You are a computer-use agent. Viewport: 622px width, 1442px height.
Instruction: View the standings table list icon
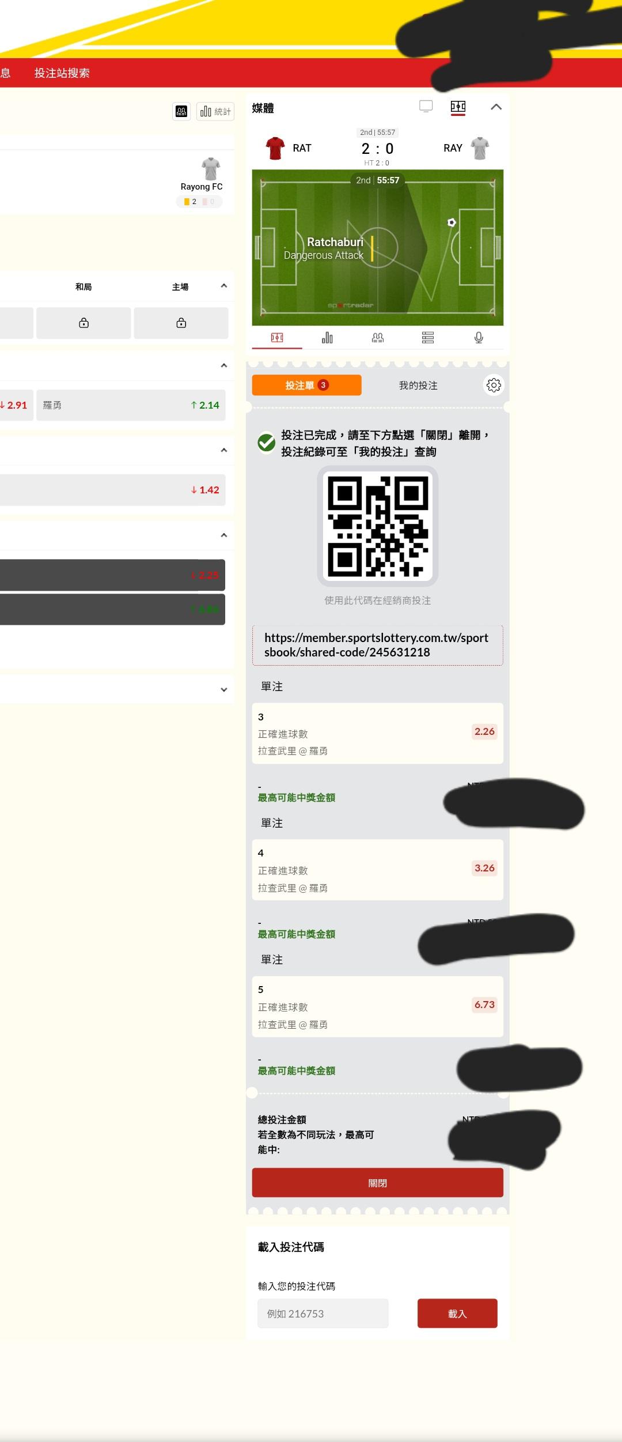[428, 338]
